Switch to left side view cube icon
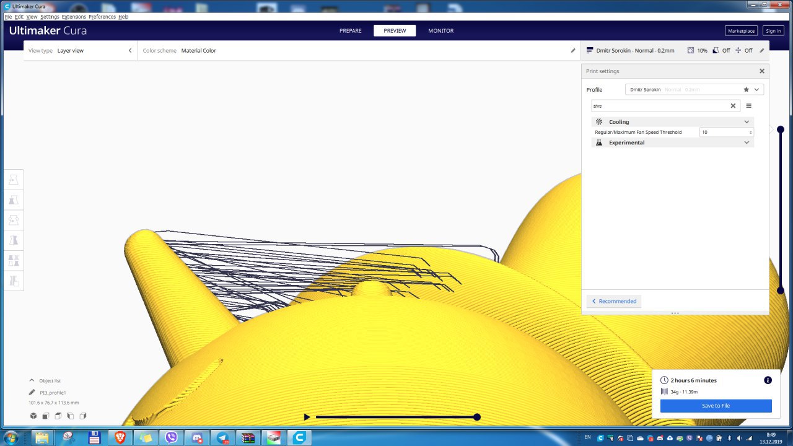The image size is (793, 446). [x=70, y=416]
